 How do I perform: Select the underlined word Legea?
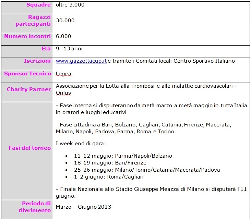[63, 74]
